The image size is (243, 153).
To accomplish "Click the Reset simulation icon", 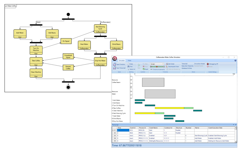I will (144, 69).
